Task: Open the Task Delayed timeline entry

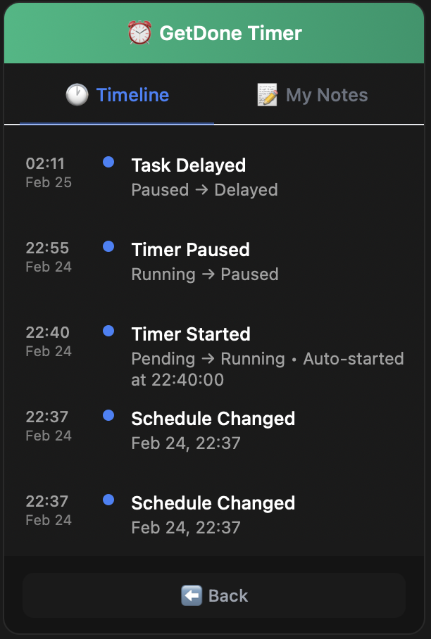Action: [189, 165]
